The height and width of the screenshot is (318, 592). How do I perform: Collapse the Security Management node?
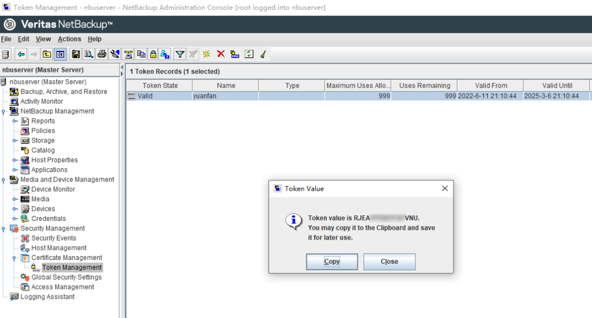(3, 229)
